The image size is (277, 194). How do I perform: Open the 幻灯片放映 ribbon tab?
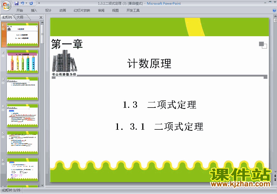click(82, 11)
